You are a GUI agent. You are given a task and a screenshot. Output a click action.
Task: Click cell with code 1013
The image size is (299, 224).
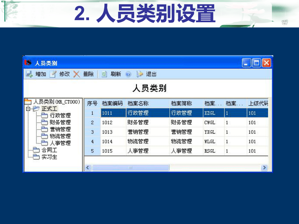(113, 132)
